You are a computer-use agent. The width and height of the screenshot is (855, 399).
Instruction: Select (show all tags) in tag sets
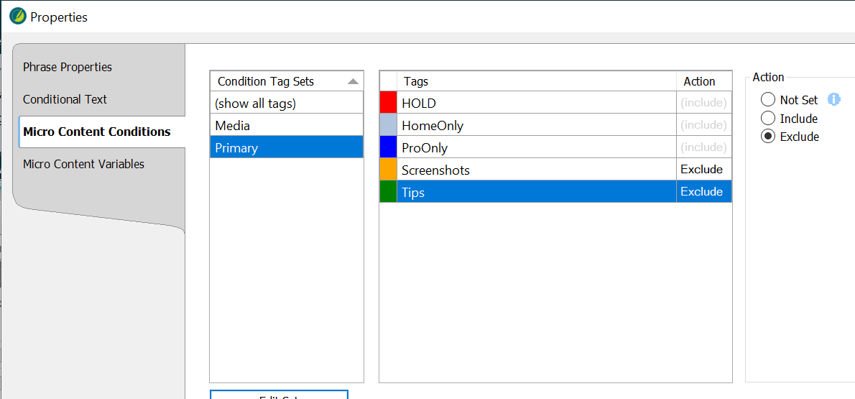coord(287,103)
